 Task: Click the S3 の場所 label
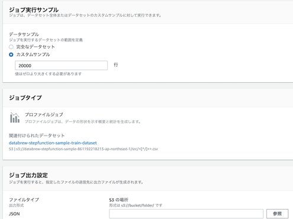tap(118, 199)
